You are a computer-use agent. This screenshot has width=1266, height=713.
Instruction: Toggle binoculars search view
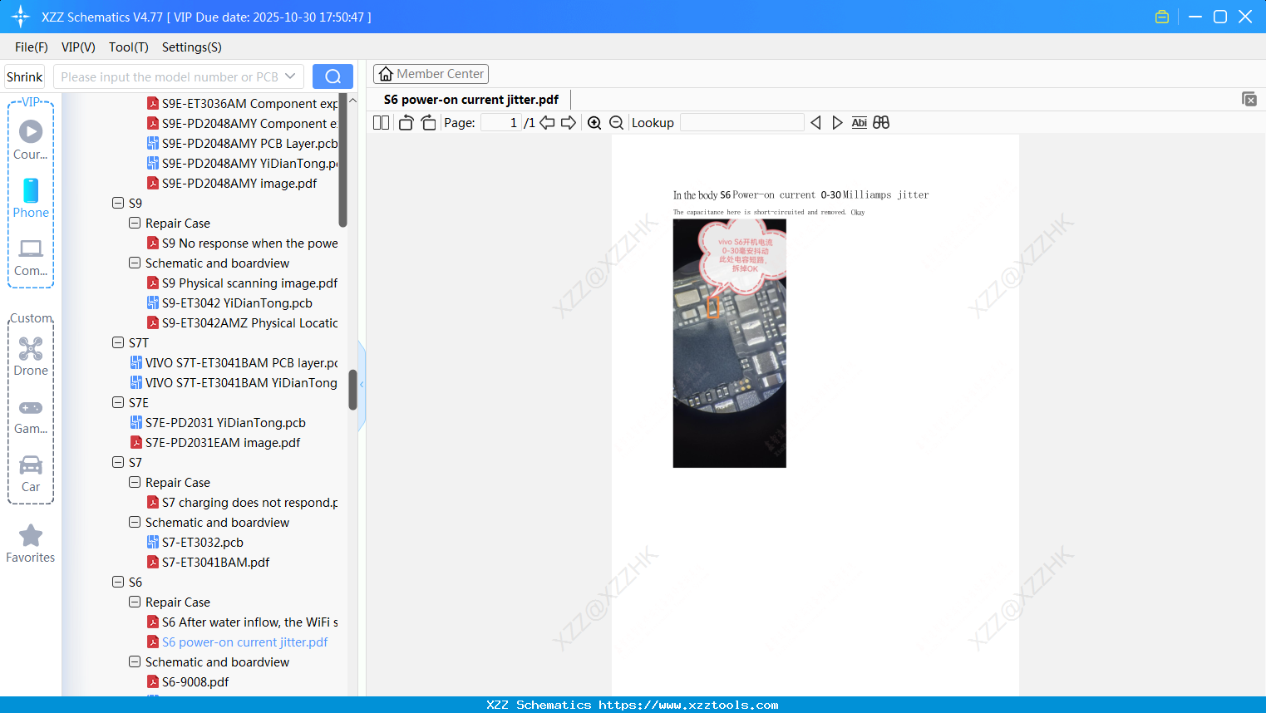pyautogui.click(x=880, y=122)
